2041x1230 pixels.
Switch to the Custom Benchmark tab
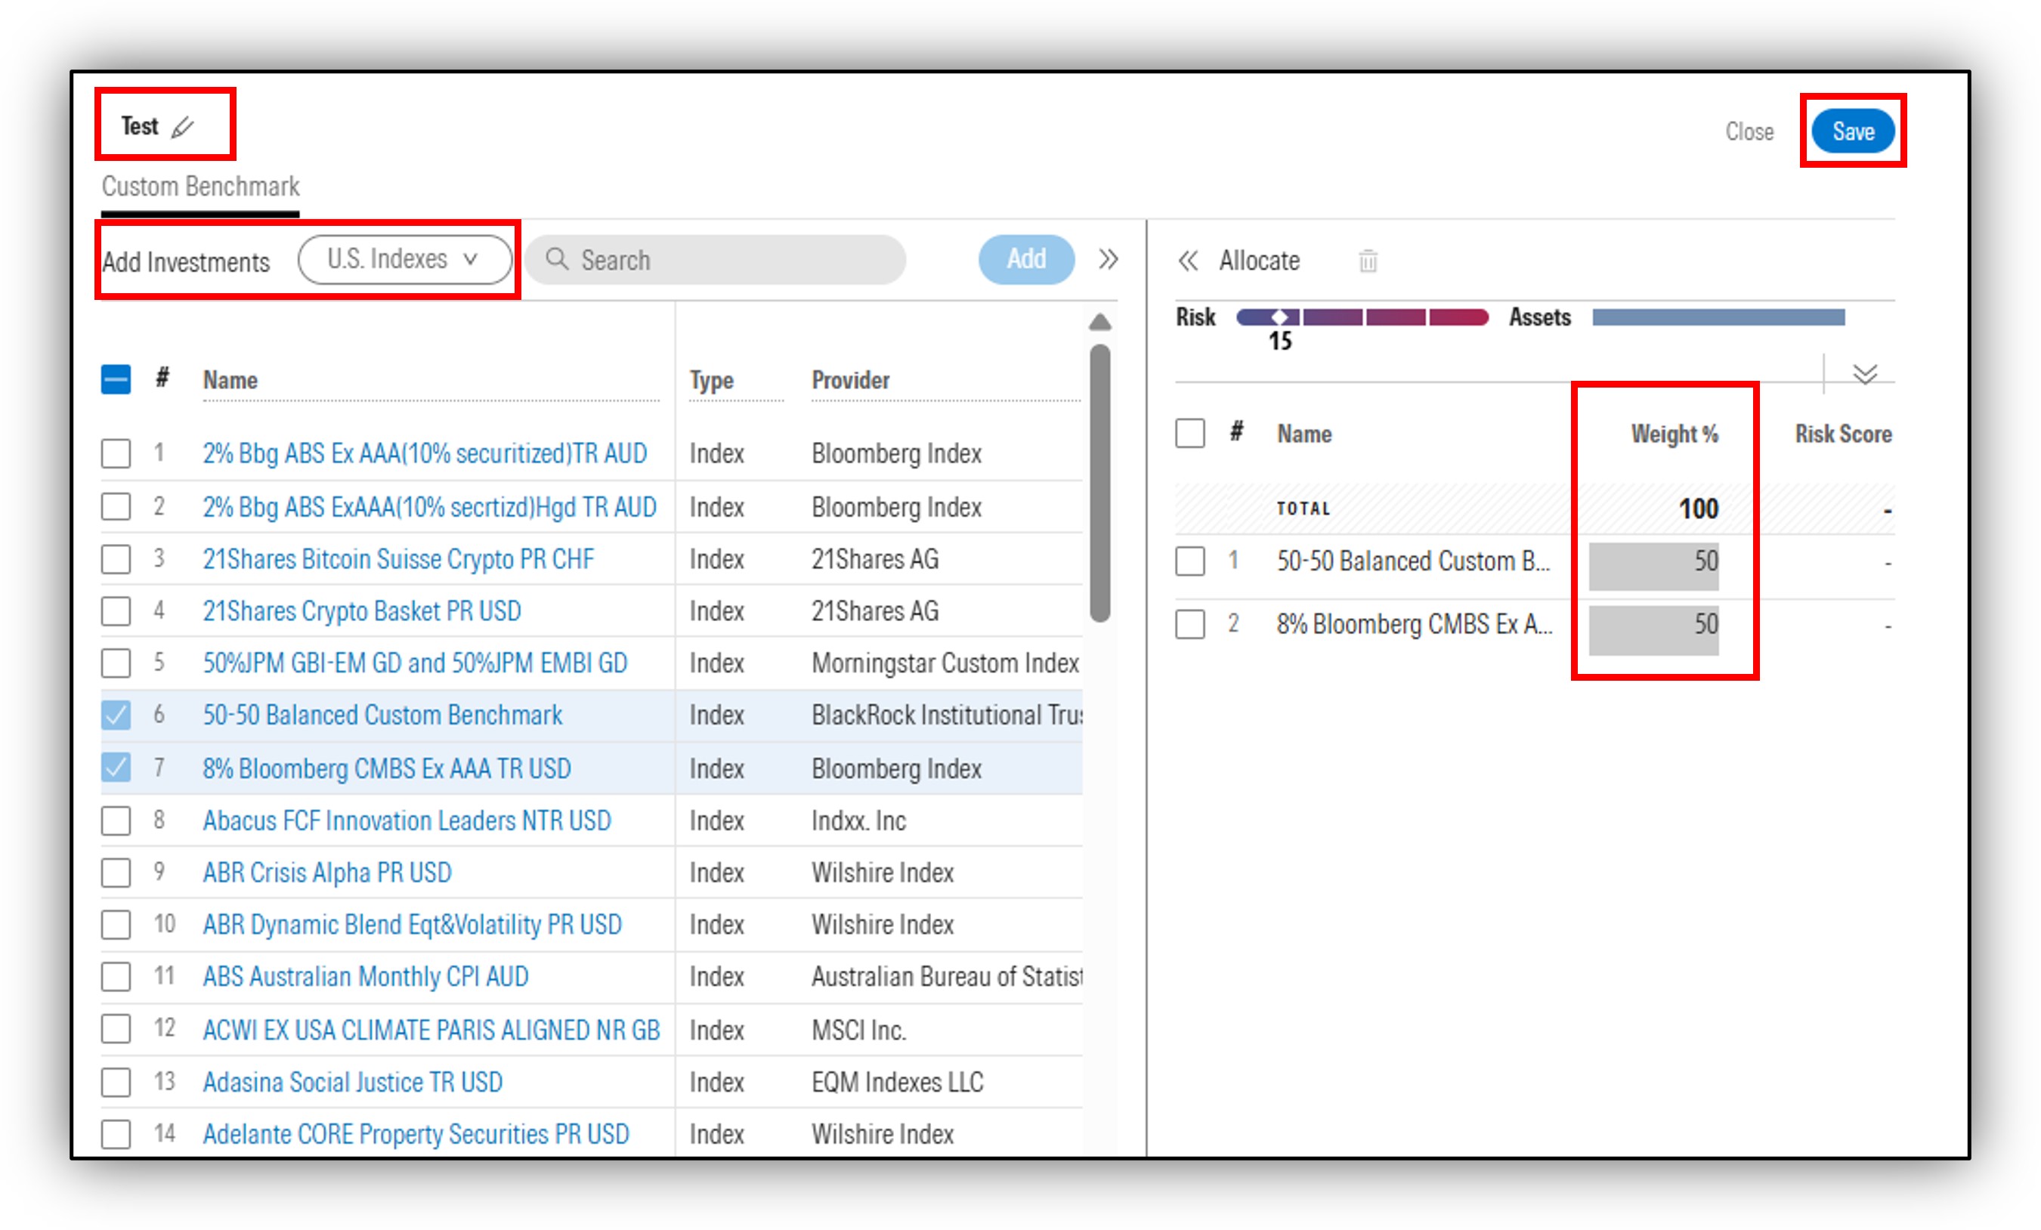200,187
